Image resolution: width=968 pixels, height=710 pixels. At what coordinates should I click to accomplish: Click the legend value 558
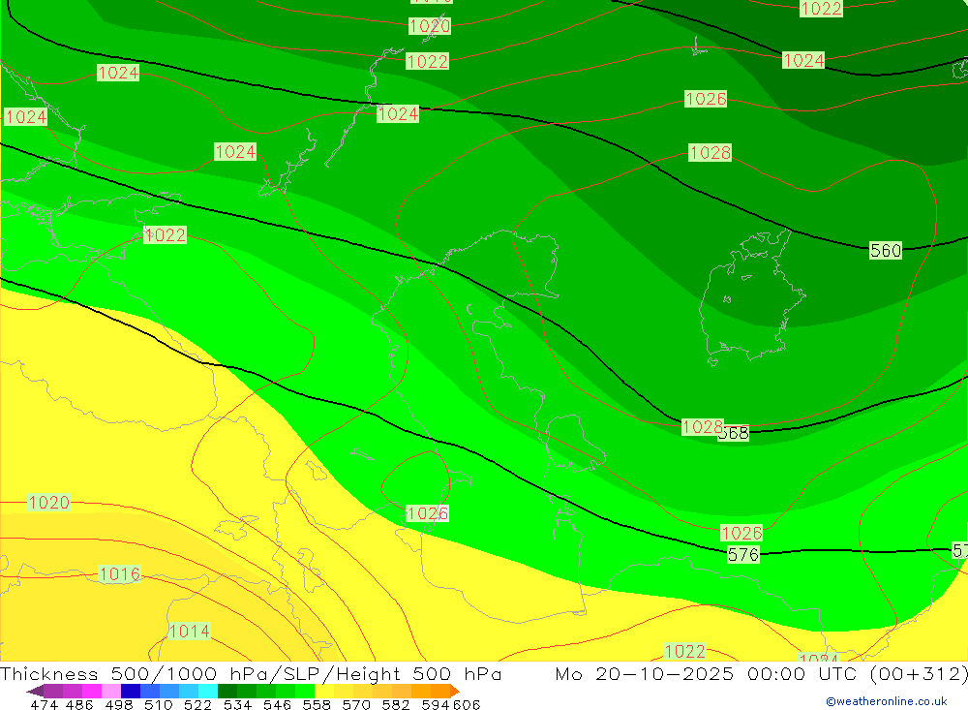pyautogui.click(x=317, y=704)
